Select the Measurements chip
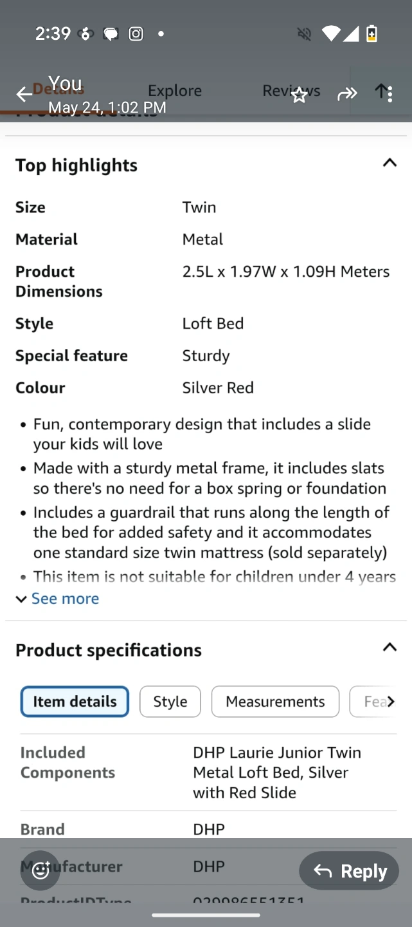 point(275,702)
